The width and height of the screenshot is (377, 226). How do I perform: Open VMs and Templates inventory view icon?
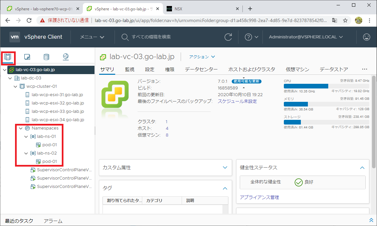click(27, 57)
